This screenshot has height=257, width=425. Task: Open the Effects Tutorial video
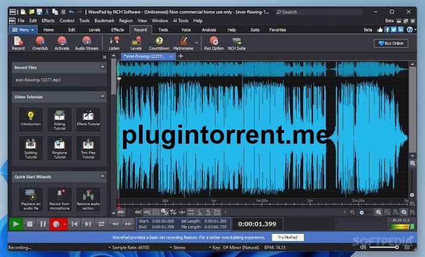[88, 119]
